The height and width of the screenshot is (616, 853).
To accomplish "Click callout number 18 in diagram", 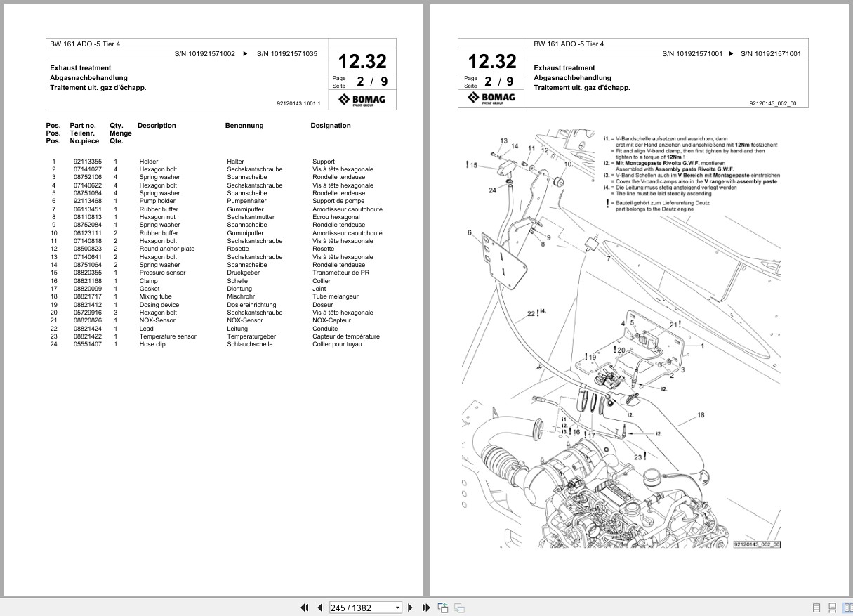I will coord(701,415).
